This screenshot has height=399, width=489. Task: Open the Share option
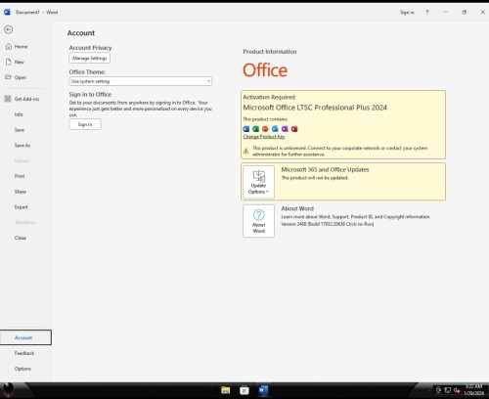point(21,192)
